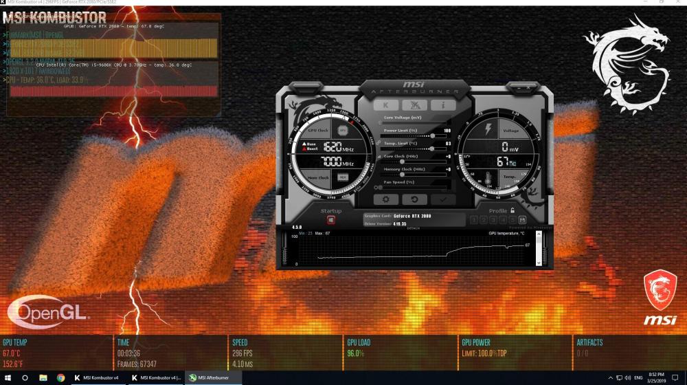Click 'FRAMES: 67347' in Kombustor time panel

coord(137,364)
